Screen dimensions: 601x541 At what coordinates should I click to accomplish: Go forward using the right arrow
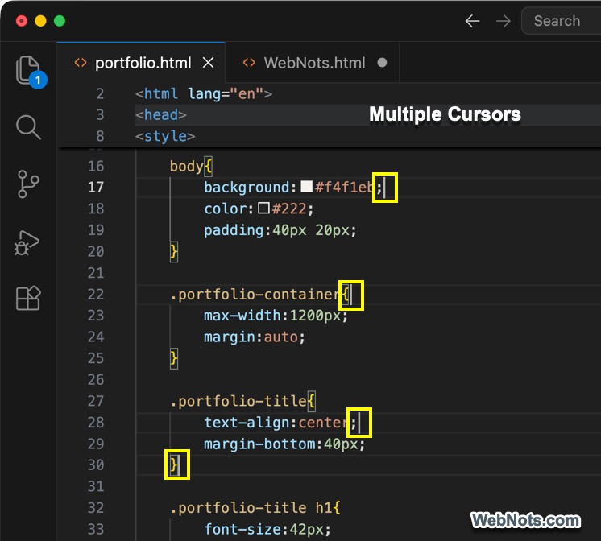[x=503, y=21]
